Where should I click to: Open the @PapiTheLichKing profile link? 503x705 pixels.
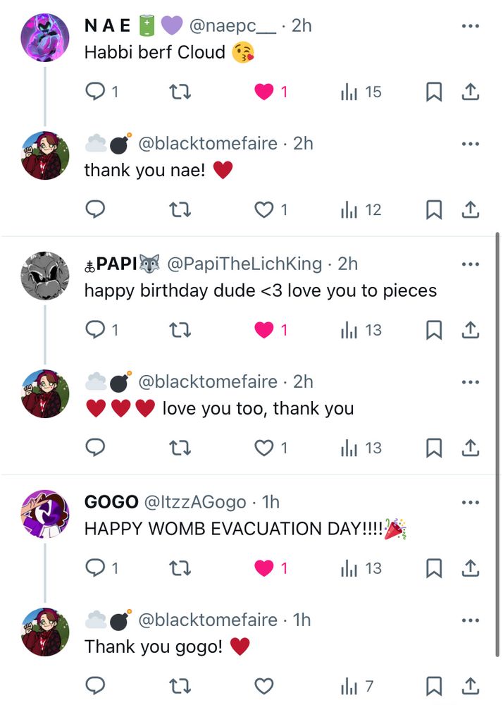(x=244, y=264)
